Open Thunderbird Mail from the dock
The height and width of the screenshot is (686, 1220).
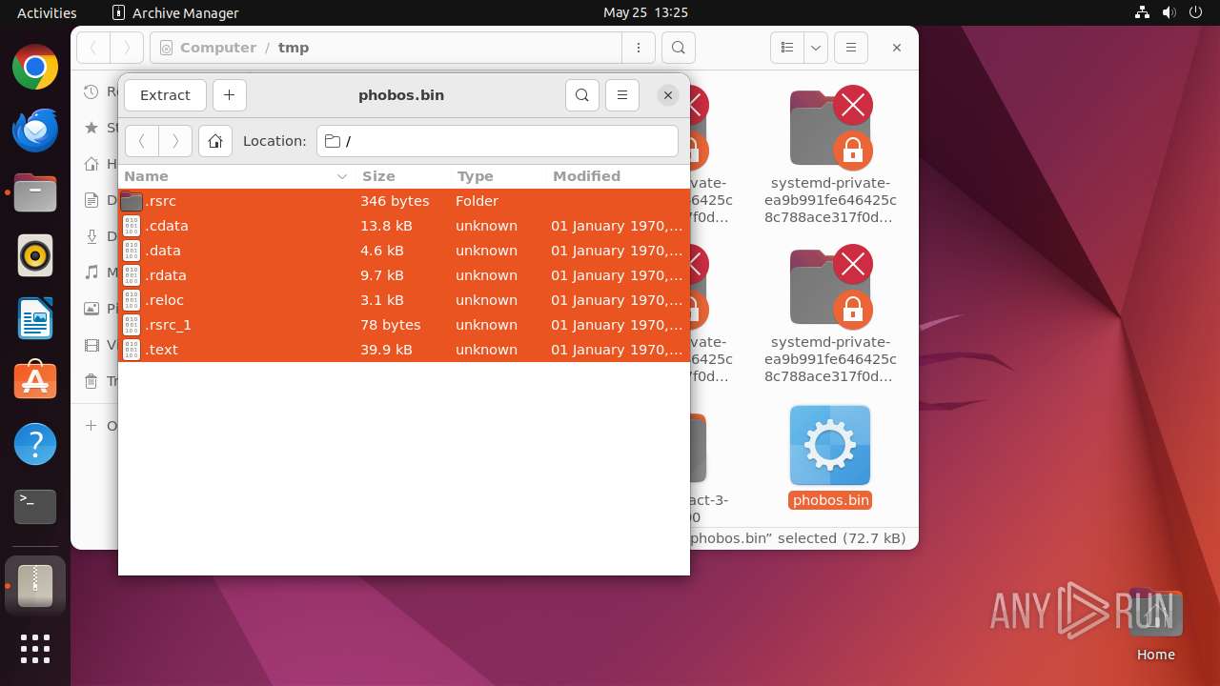(35, 131)
